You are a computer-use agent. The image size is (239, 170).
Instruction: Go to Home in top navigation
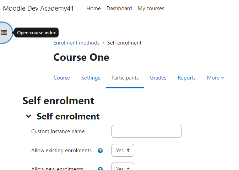[94, 8]
